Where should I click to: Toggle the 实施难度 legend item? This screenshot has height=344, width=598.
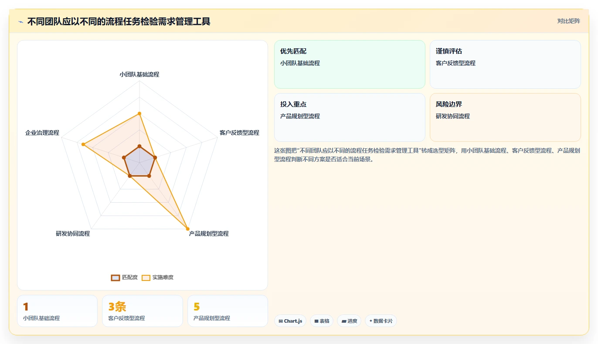click(157, 277)
